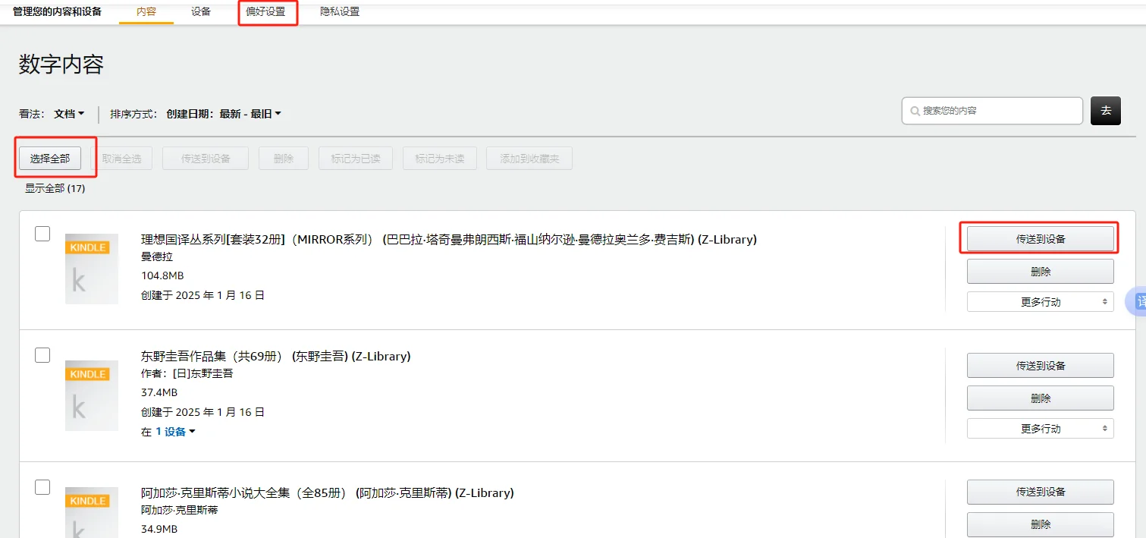Screen dimensions: 1146x538
Task: Click the title 东野圭吾作品集（共69册）
Action: [x=276, y=356]
